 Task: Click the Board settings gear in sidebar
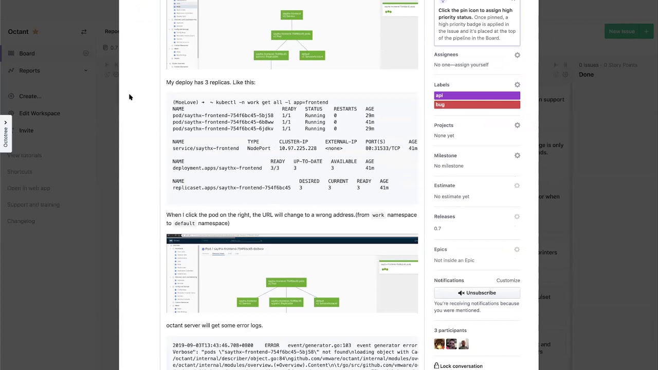(x=86, y=53)
